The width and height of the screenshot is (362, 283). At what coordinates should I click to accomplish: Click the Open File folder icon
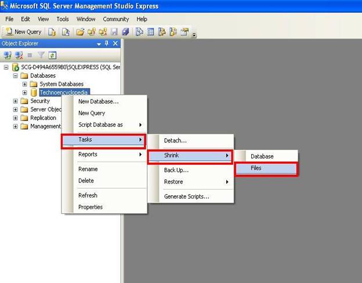pos(80,32)
